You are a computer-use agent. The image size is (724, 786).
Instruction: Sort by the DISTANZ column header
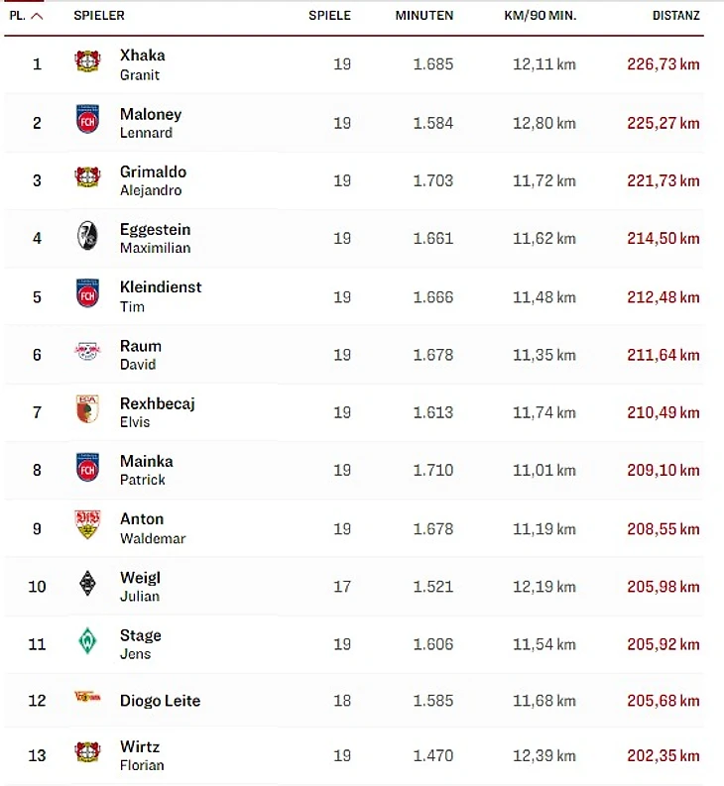675,16
